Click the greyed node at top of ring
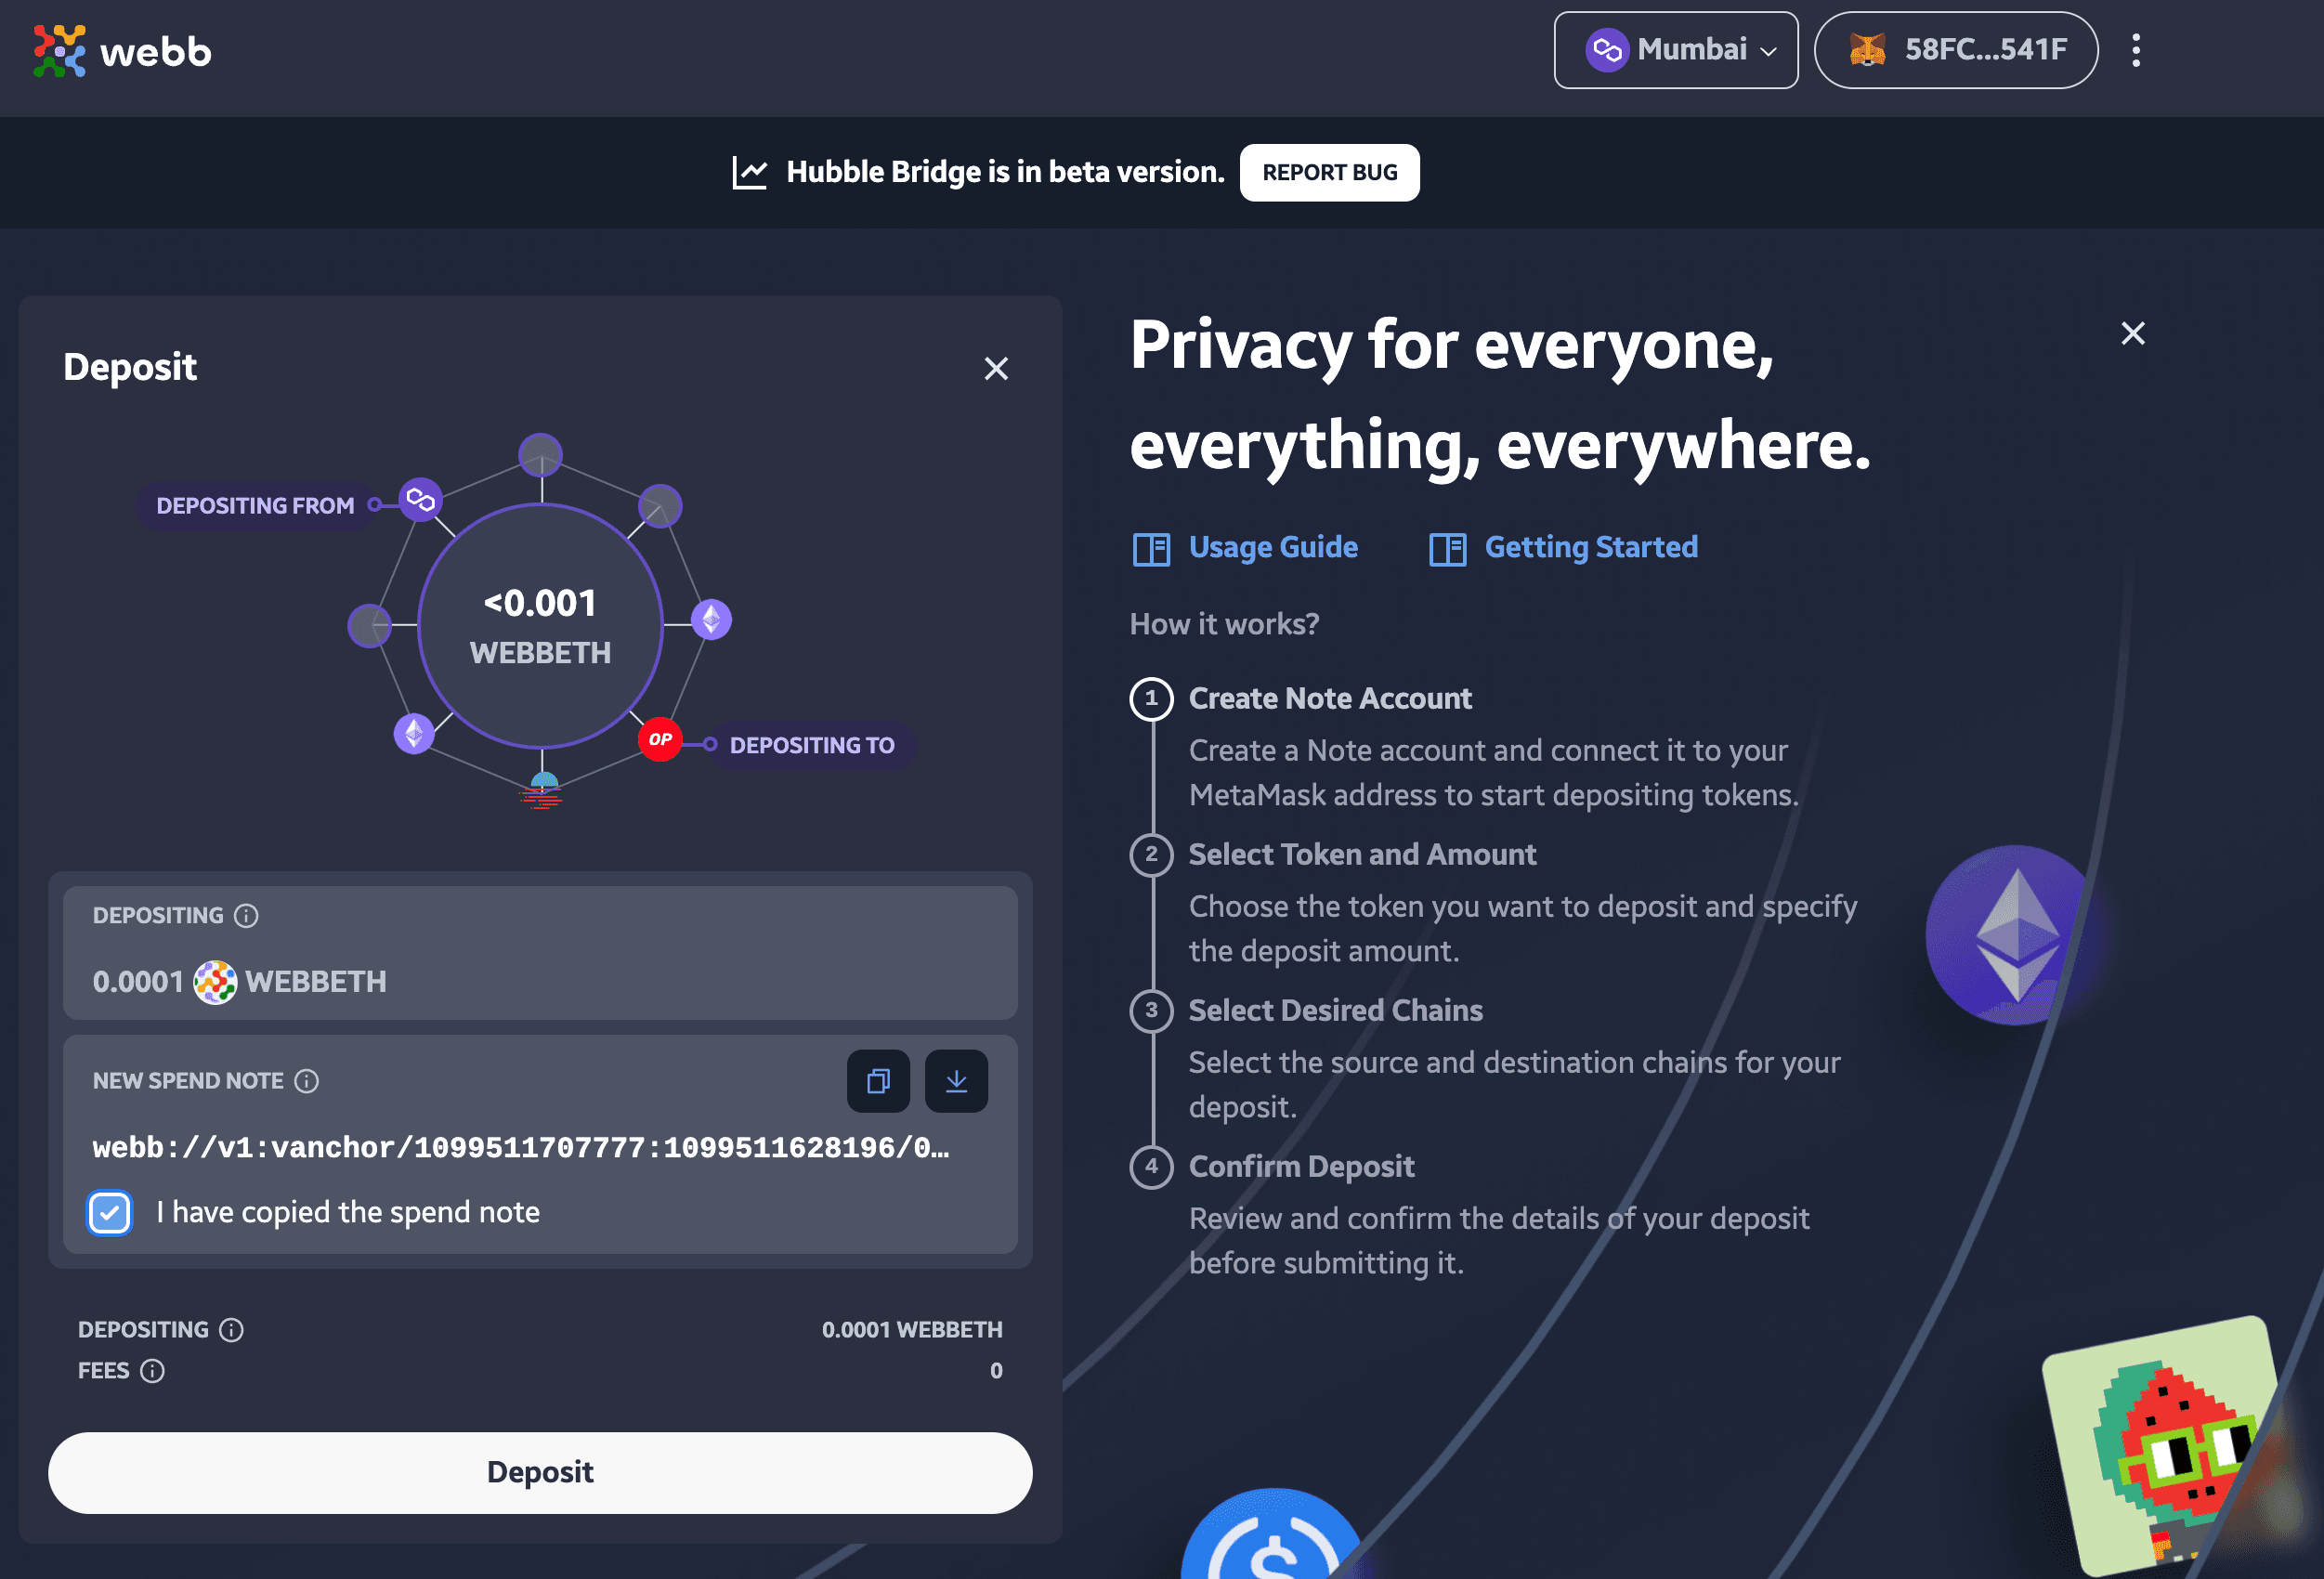The height and width of the screenshot is (1579, 2324). [x=540, y=455]
